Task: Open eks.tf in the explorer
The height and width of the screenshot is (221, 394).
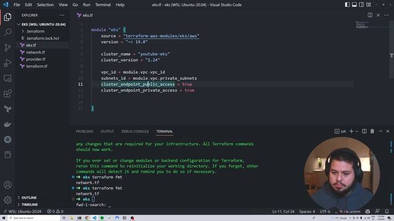Action: coord(42,45)
